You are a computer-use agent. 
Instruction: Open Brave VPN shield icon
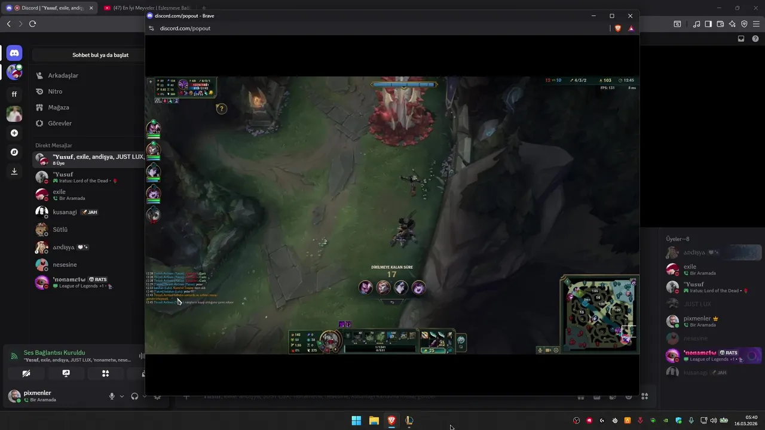[744, 24]
